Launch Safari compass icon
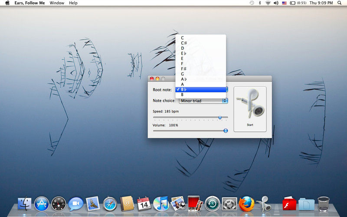 (x=110, y=204)
